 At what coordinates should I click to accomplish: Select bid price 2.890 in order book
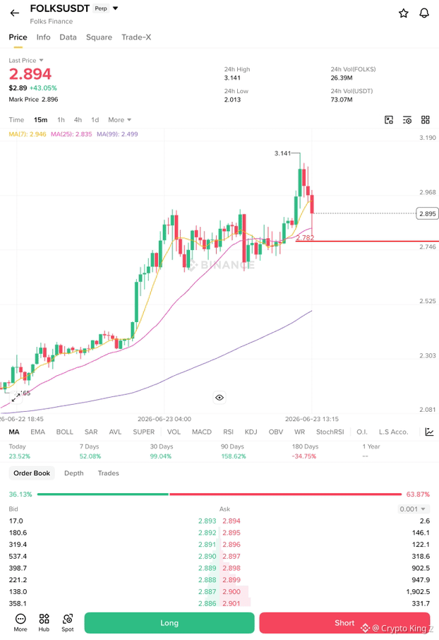[x=208, y=557]
